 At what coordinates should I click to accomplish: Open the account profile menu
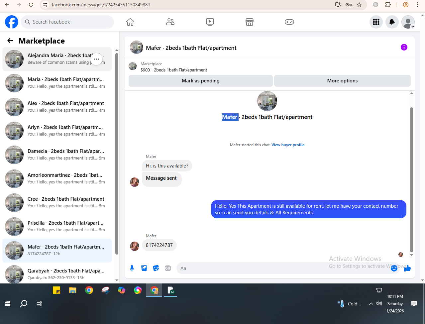[408, 22]
